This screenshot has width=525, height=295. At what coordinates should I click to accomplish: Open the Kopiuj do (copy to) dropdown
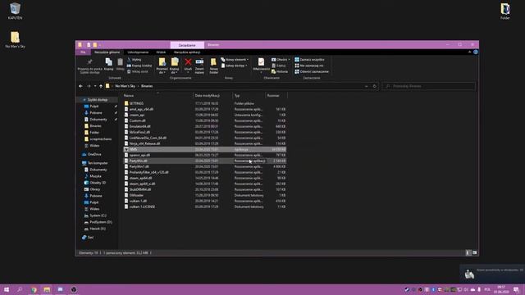(x=175, y=66)
